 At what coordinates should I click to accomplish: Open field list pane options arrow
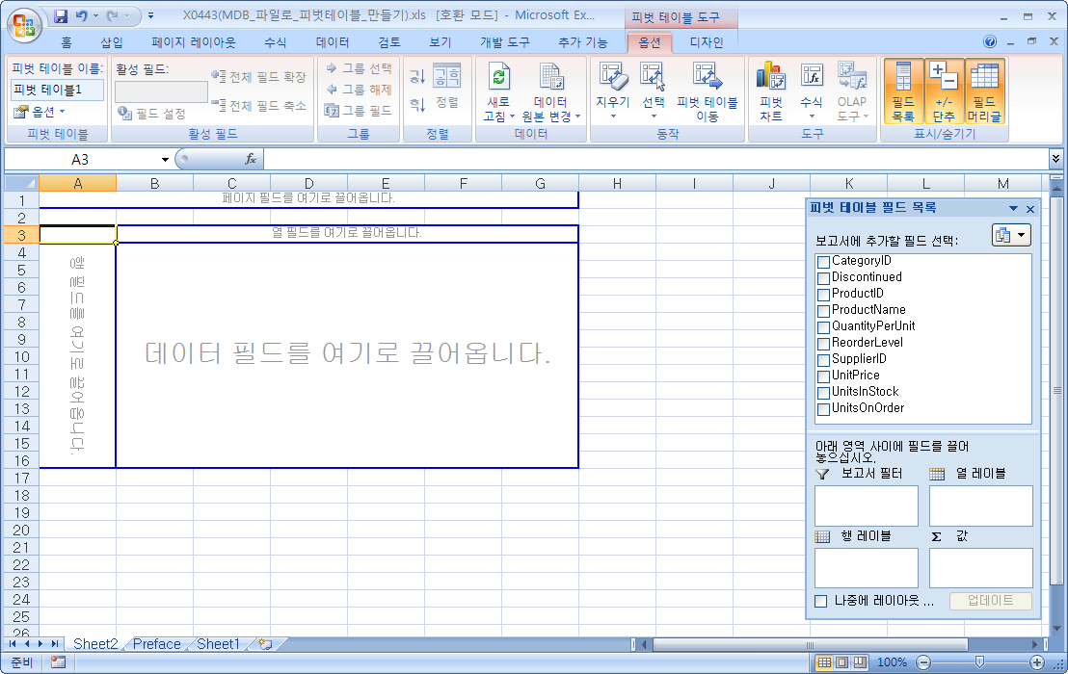(x=1013, y=209)
